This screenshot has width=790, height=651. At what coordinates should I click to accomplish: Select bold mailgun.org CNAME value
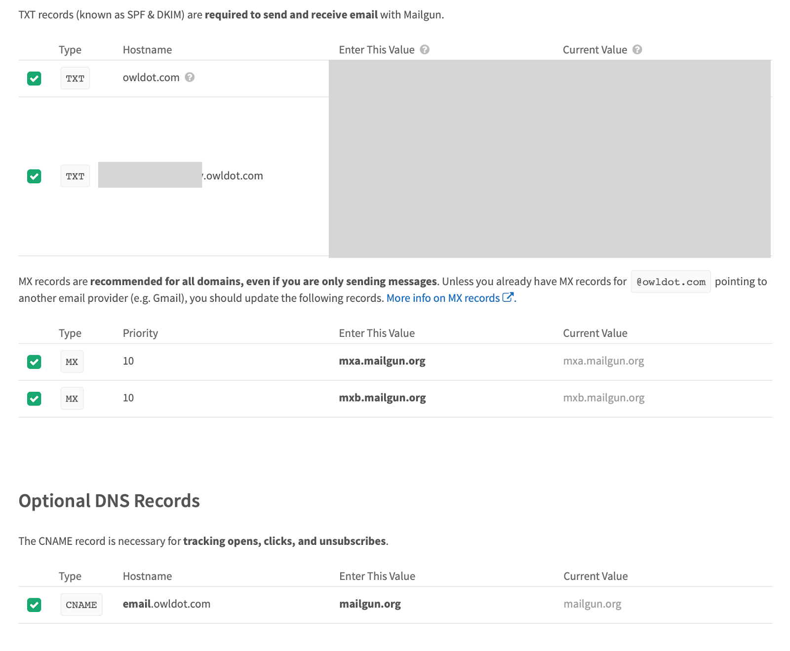coord(370,604)
